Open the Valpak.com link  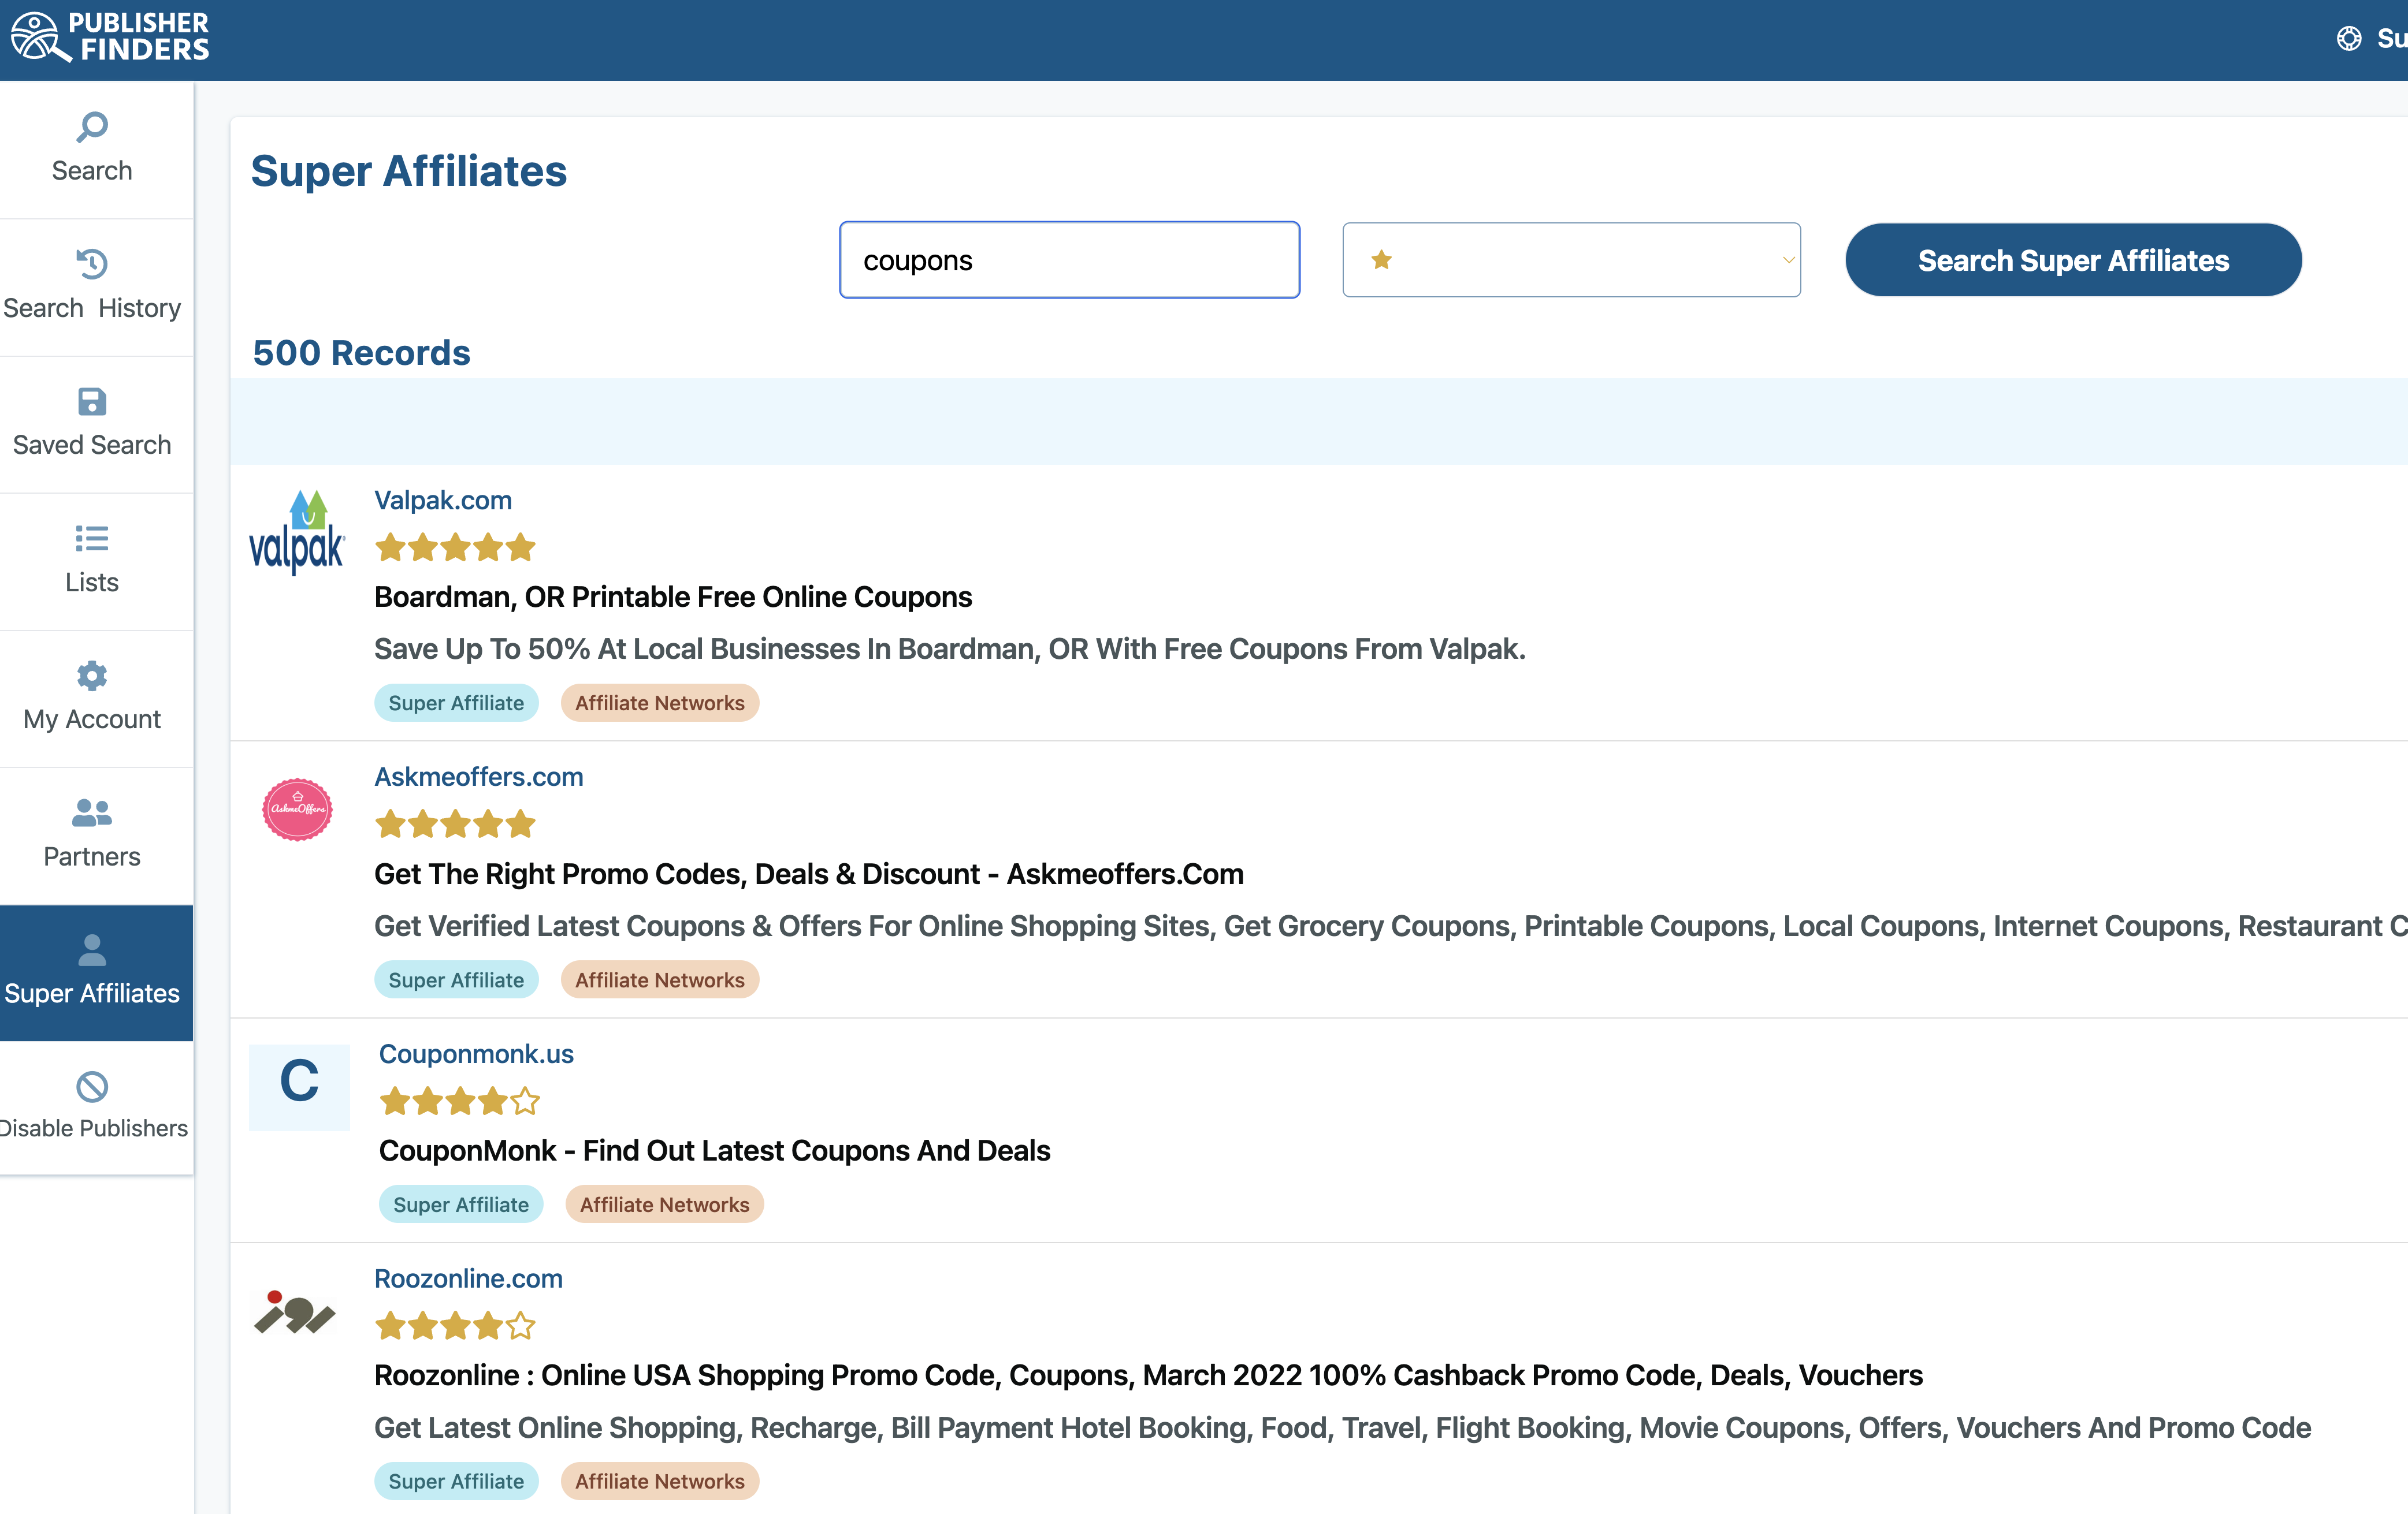point(443,501)
